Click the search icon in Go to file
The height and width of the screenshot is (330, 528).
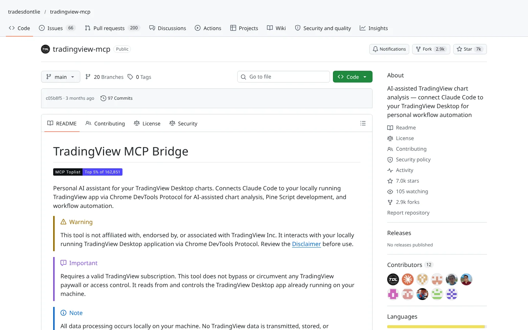(243, 77)
